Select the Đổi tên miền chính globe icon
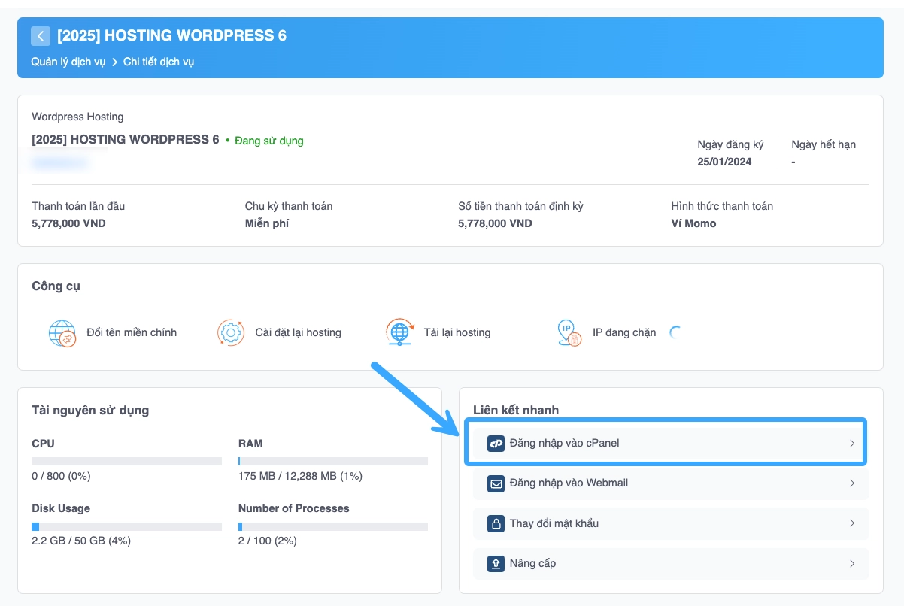This screenshot has width=904, height=606. (x=62, y=333)
